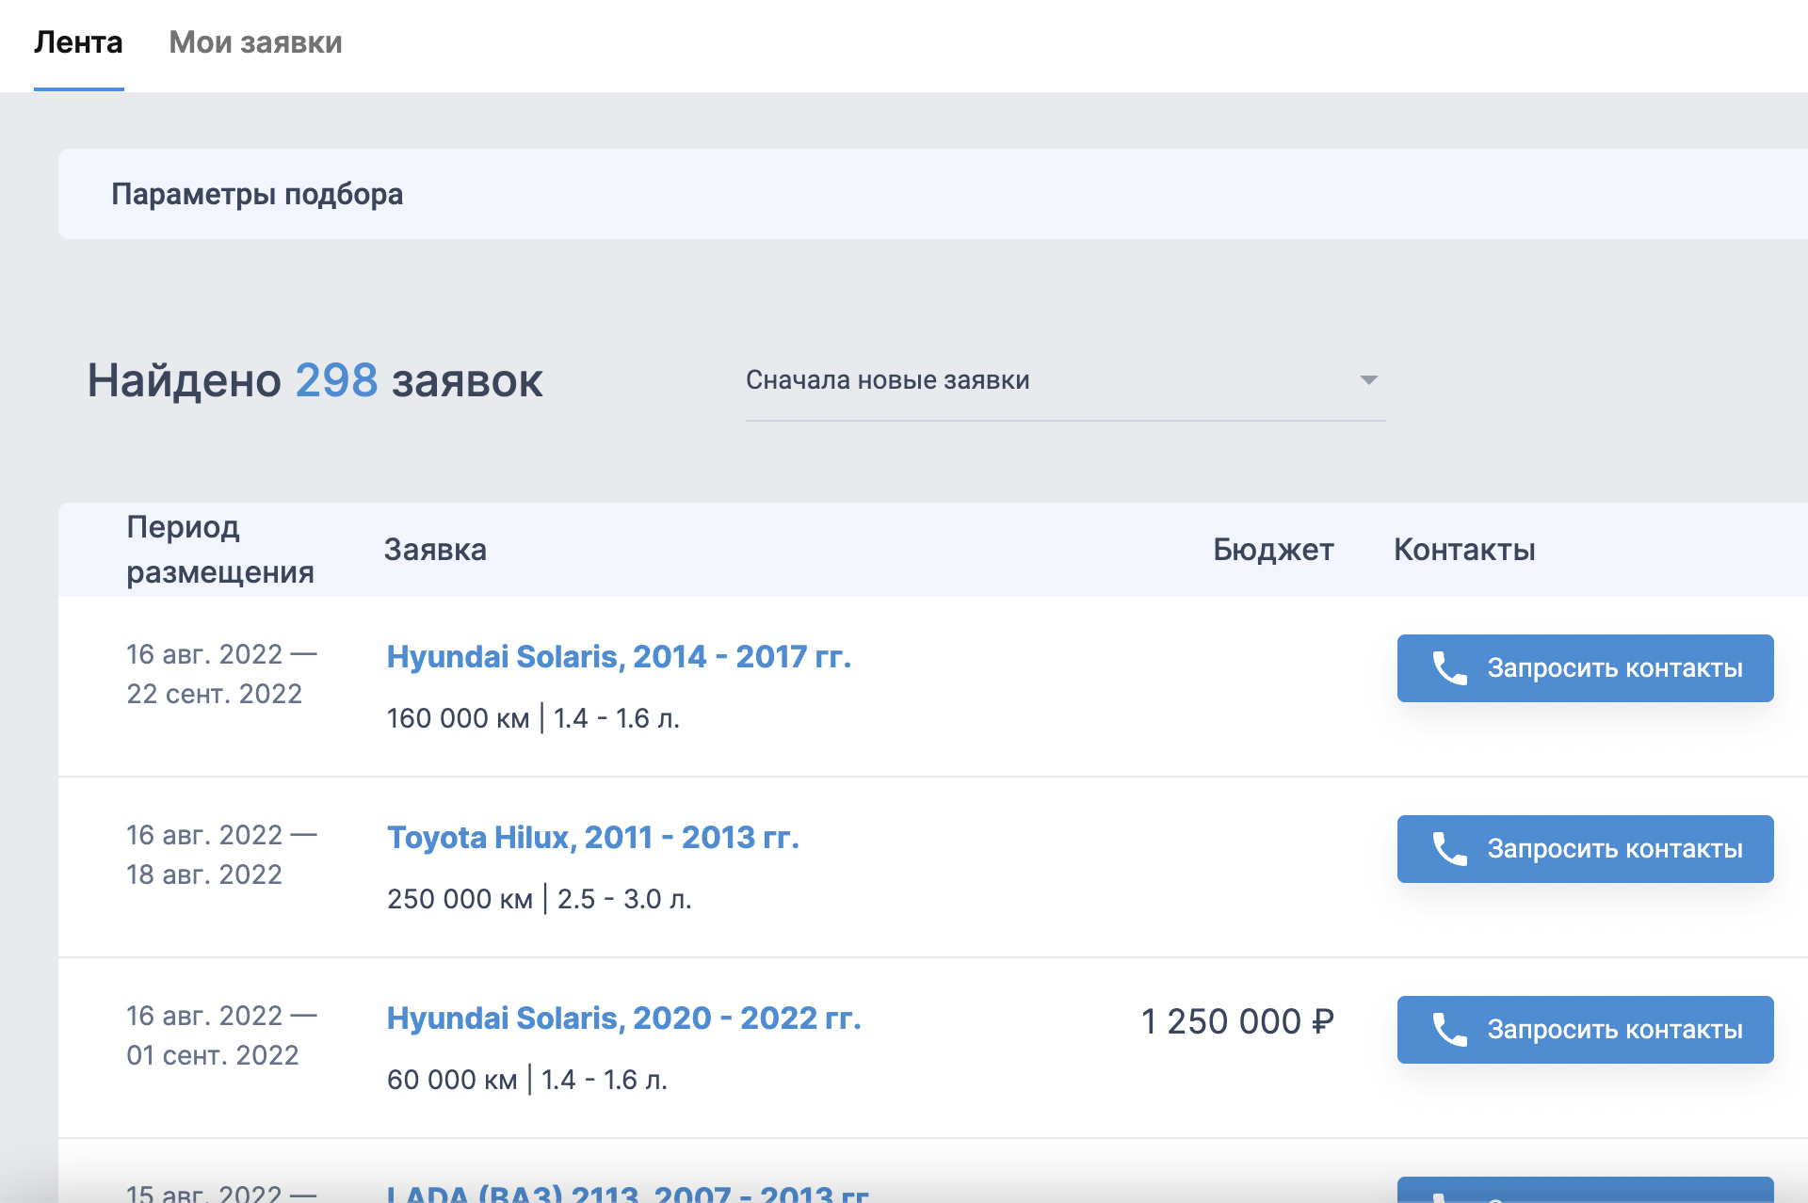Click the Бюджет column header
This screenshot has width=1808, height=1203.
coord(1273,550)
